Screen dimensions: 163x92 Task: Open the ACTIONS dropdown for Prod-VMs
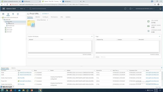(45, 14)
